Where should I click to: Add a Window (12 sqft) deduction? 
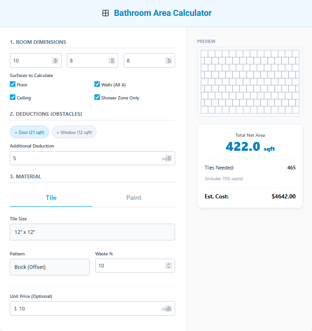coord(74,132)
